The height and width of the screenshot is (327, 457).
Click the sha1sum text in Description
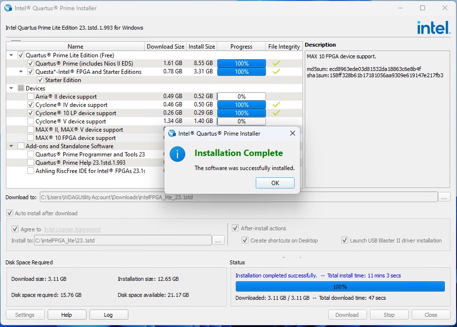coord(375,75)
